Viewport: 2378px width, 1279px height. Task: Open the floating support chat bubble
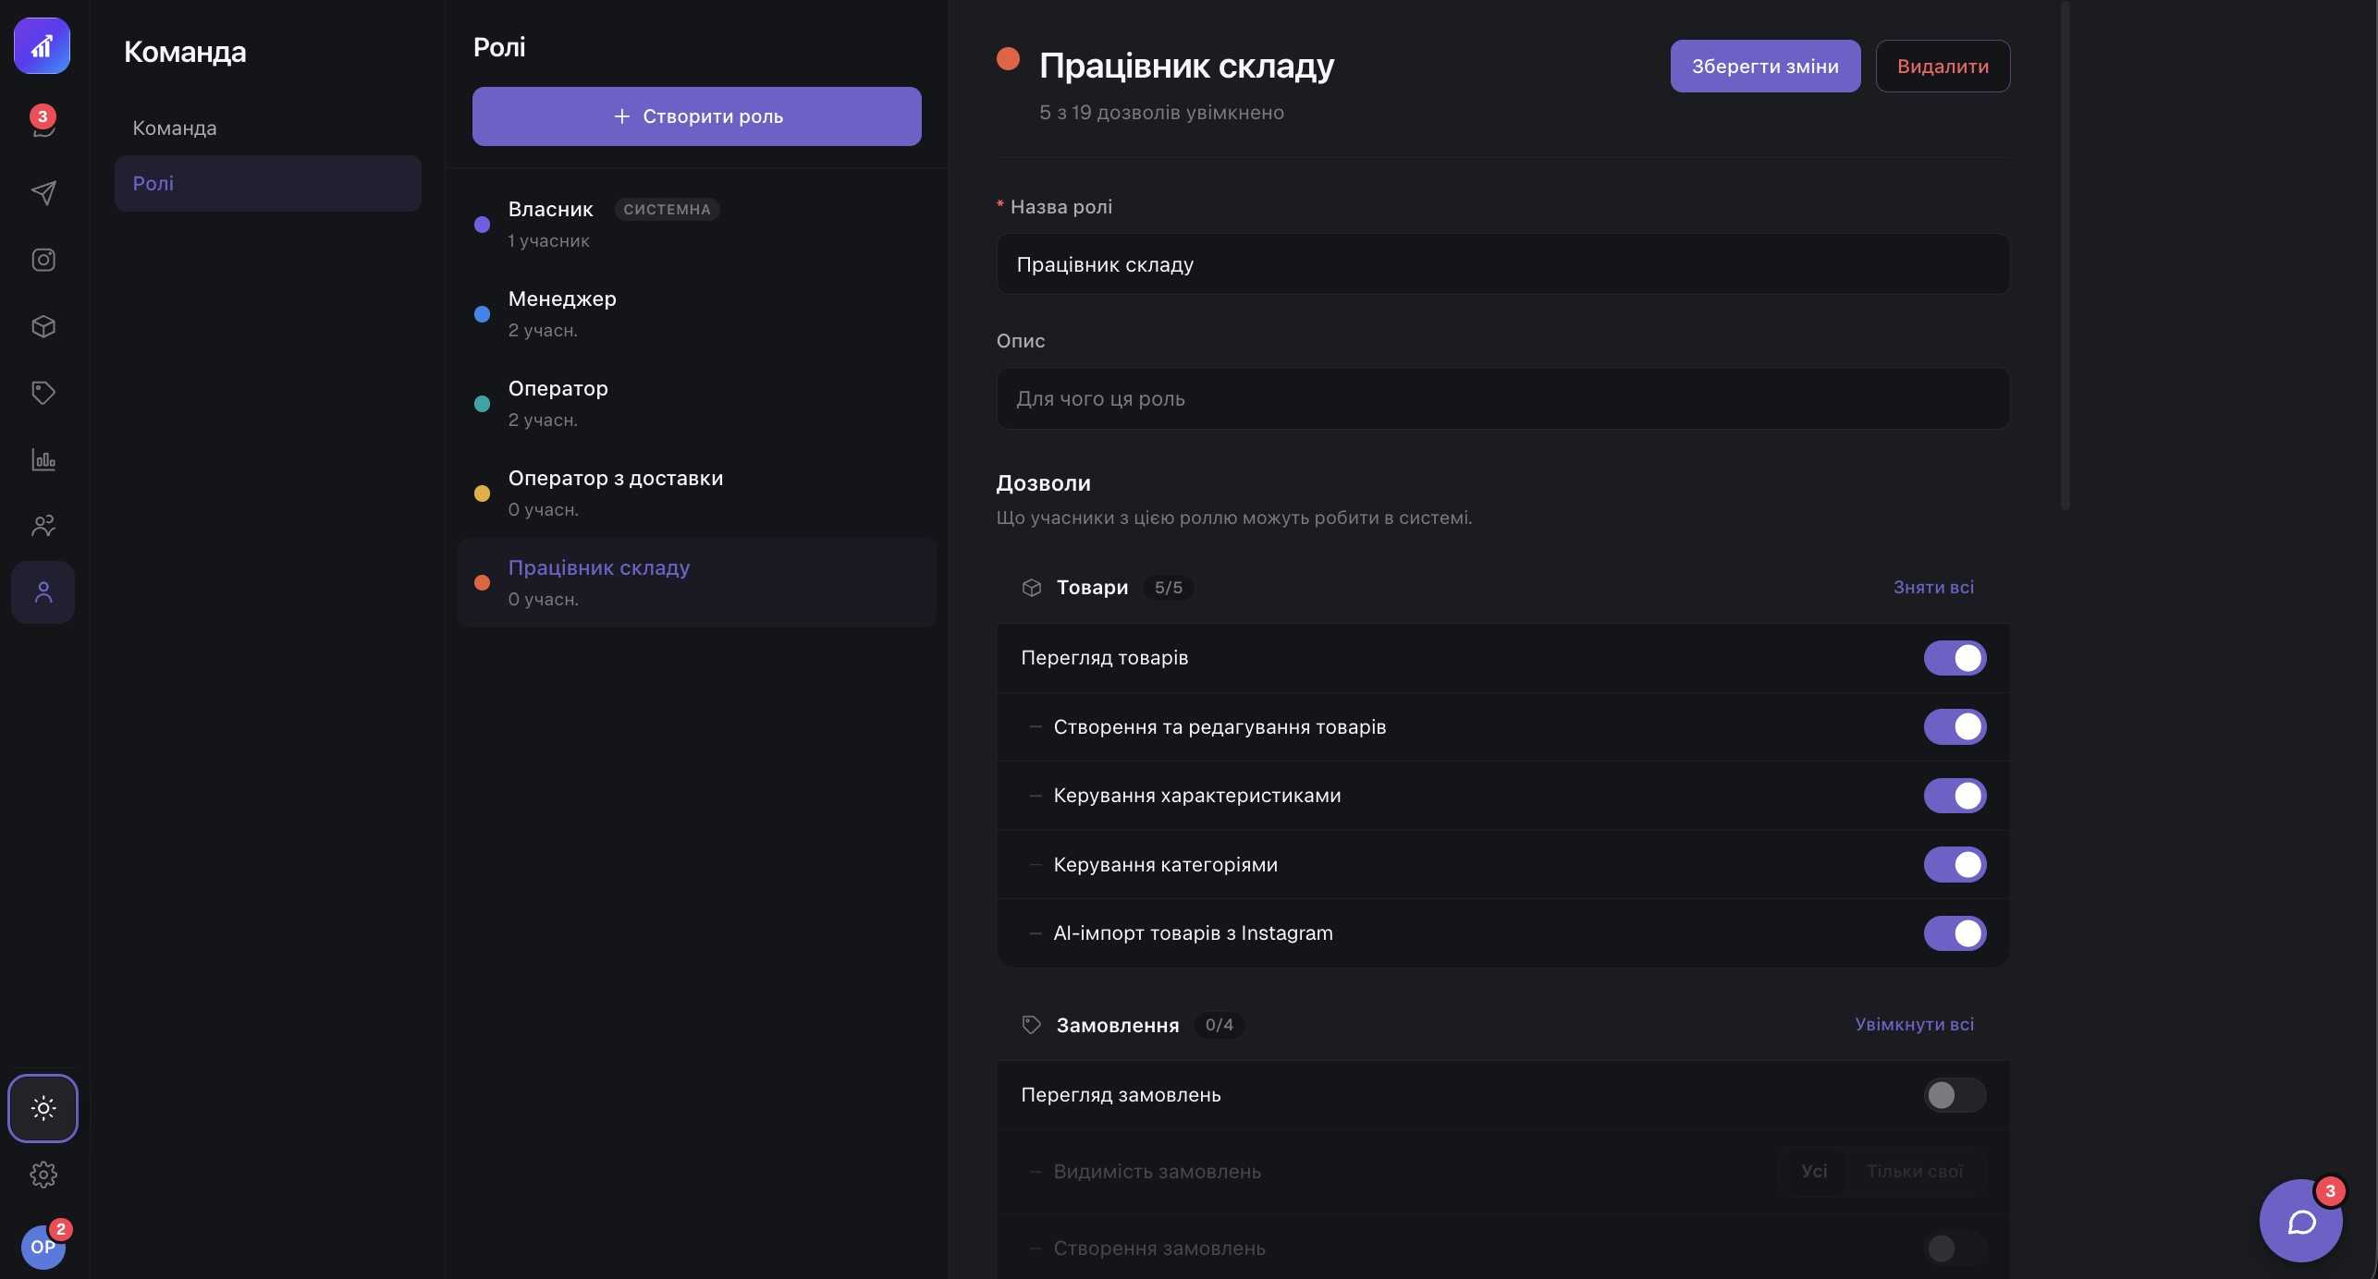pos(2300,1221)
